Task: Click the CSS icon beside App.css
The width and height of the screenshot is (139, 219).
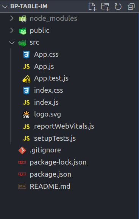Action: tap(26, 54)
